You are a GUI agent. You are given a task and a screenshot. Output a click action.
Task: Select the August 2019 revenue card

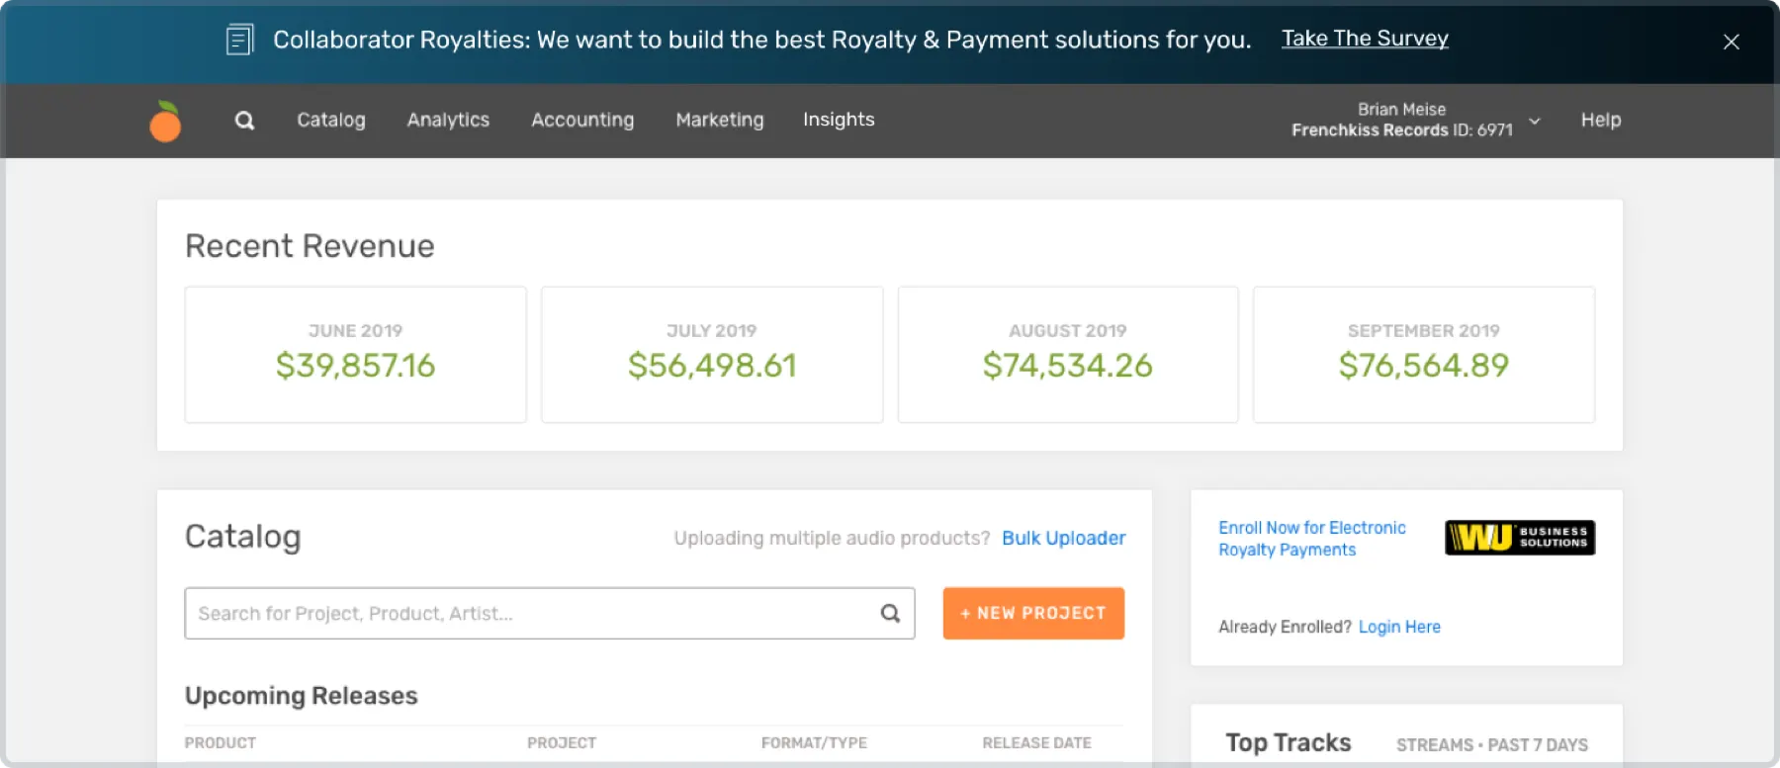(x=1068, y=355)
